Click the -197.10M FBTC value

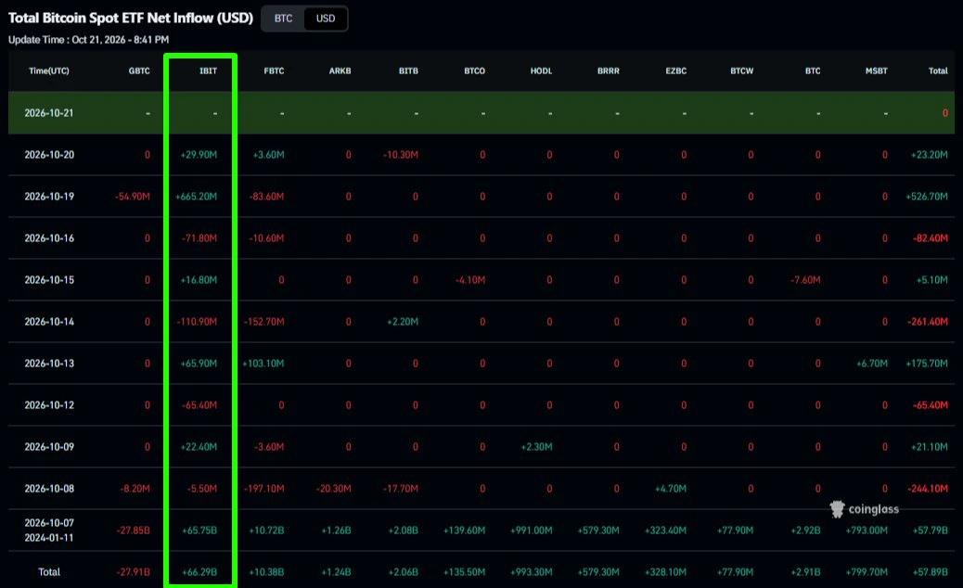click(x=264, y=489)
